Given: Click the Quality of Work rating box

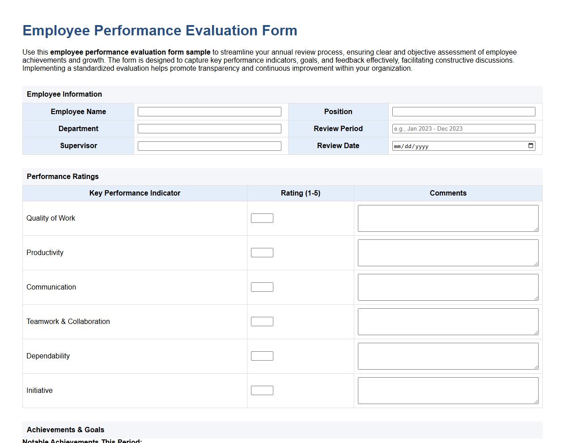Looking at the screenshot, I should 262,218.
